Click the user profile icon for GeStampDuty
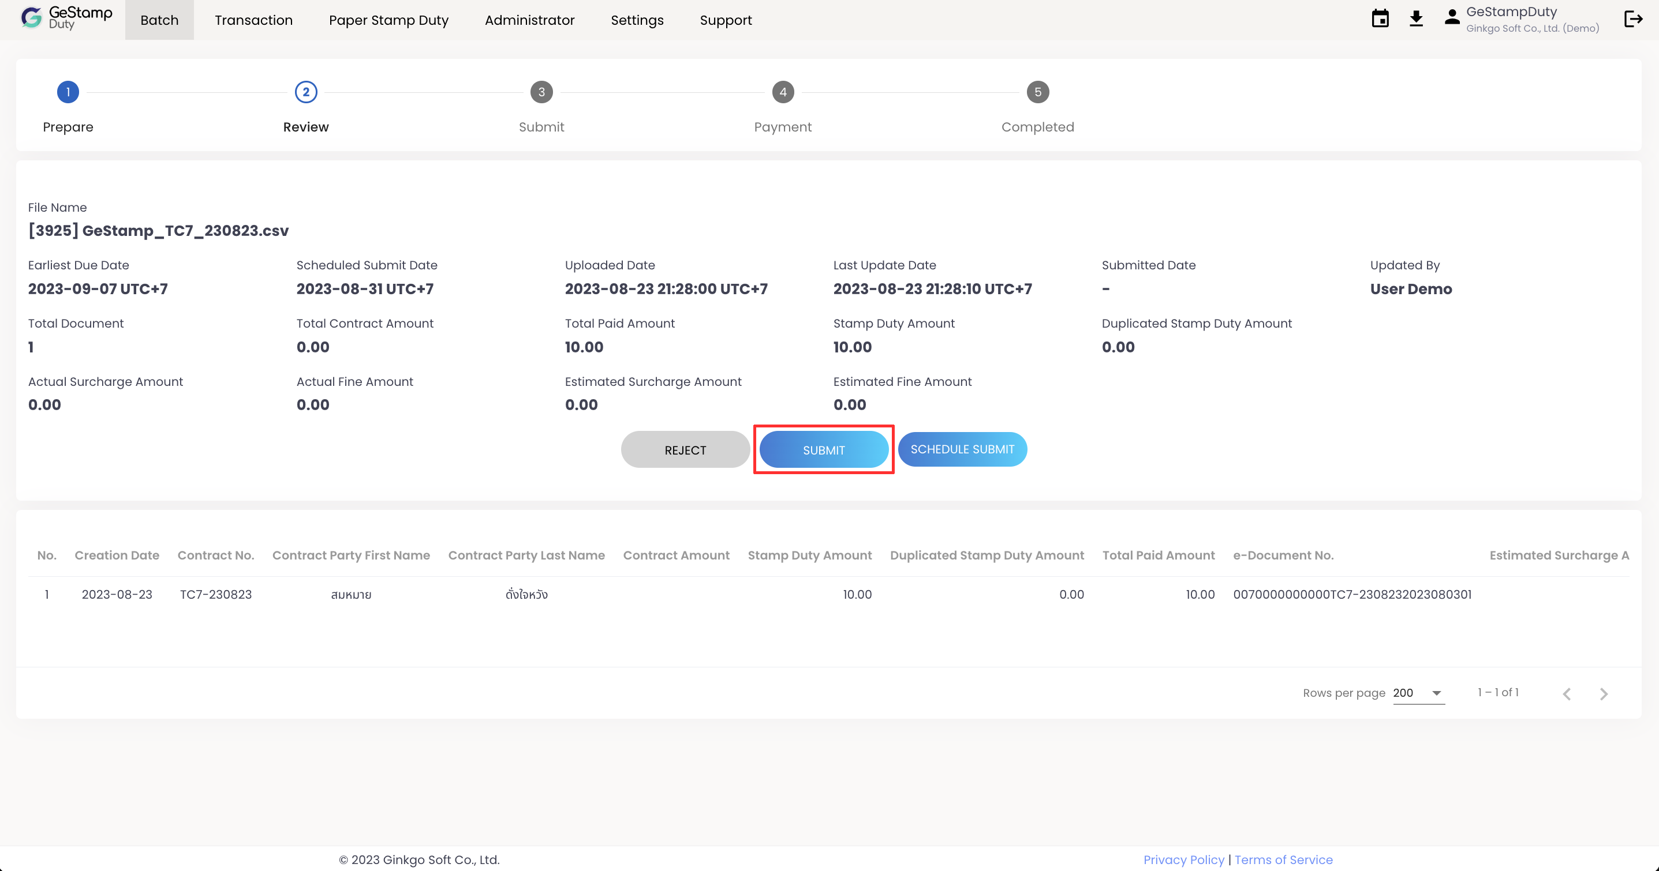This screenshot has width=1659, height=871. (1452, 17)
